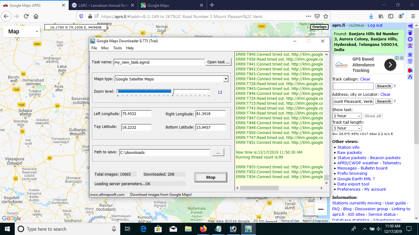Open Firefox downloads arrow icon
This screenshot has height=235, width=419.
[x=371, y=16]
